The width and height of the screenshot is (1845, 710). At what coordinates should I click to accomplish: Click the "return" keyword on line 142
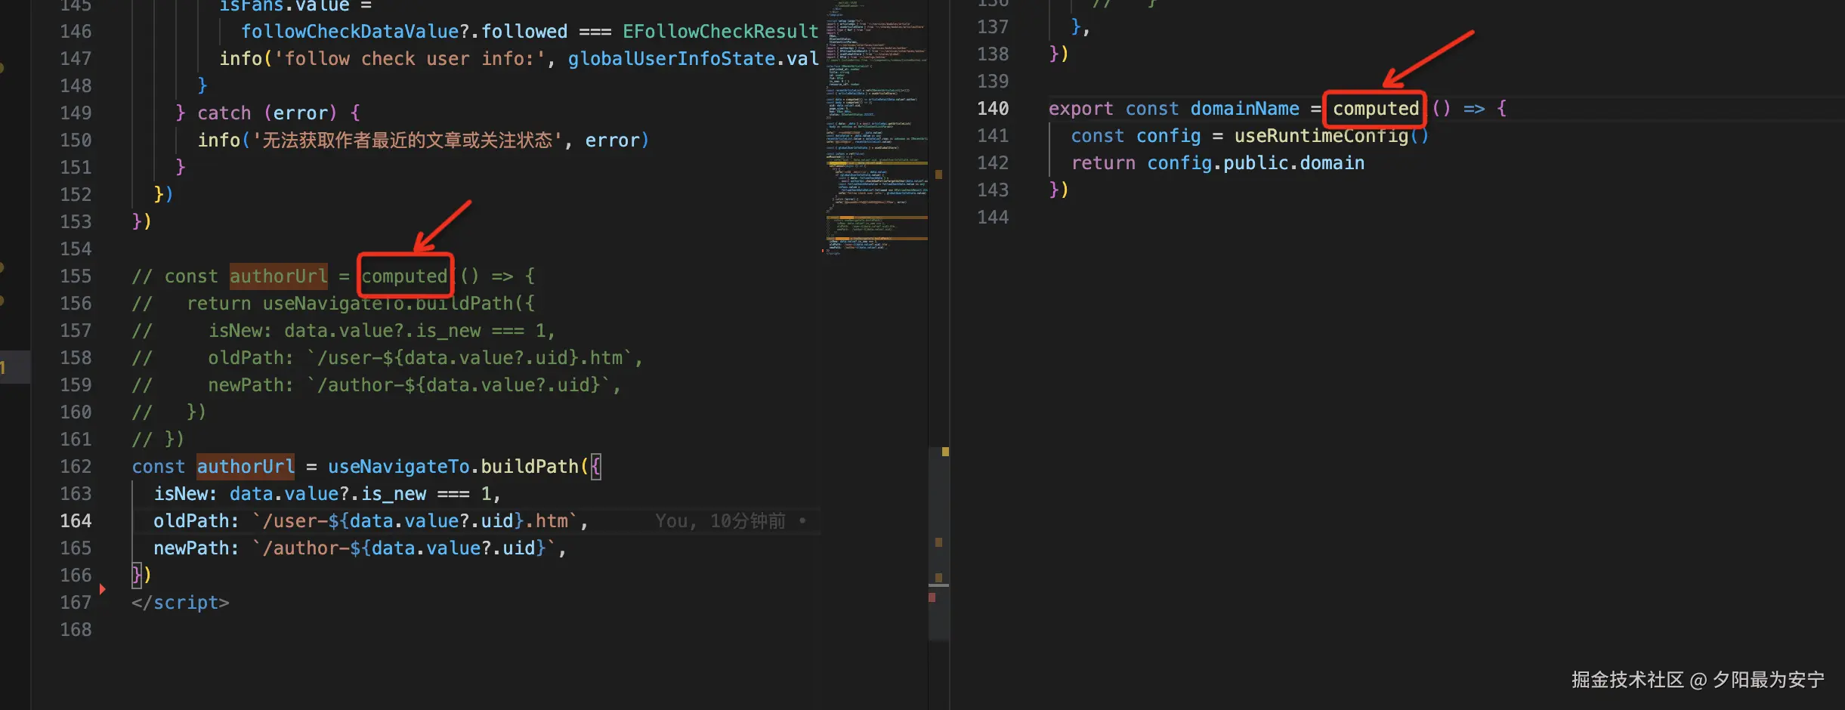[x=1103, y=163]
